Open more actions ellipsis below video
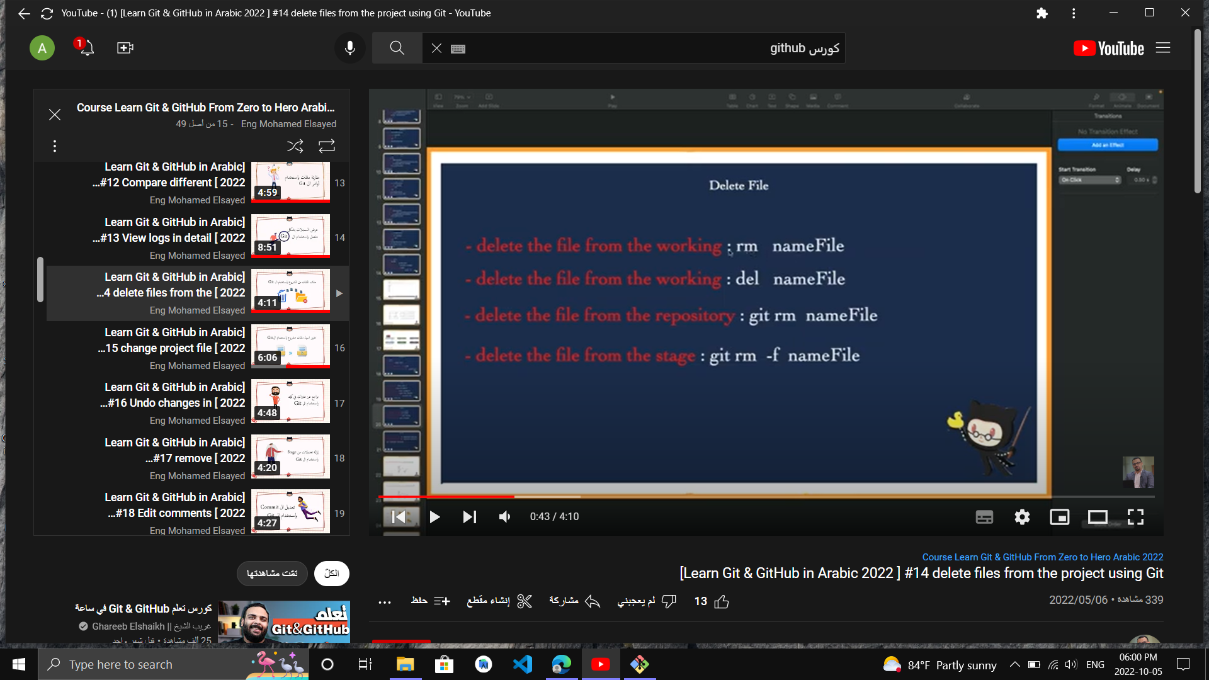This screenshot has height=680, width=1209. pyautogui.click(x=385, y=602)
